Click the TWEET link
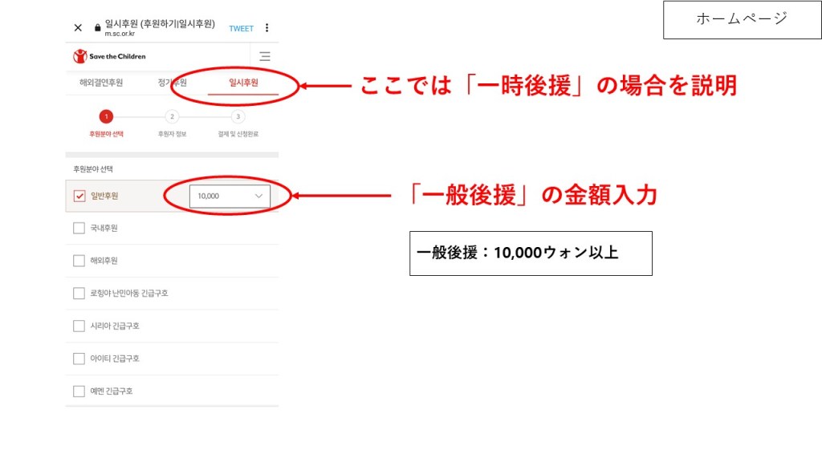 (x=241, y=28)
